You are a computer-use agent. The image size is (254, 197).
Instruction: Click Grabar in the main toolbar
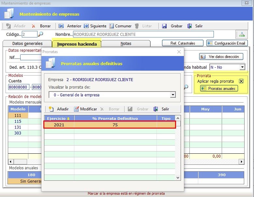coord(172,26)
